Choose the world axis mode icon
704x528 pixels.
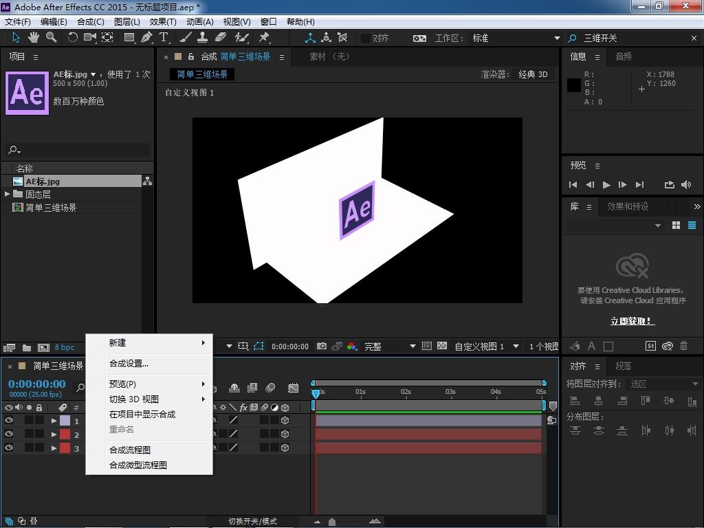point(327,38)
